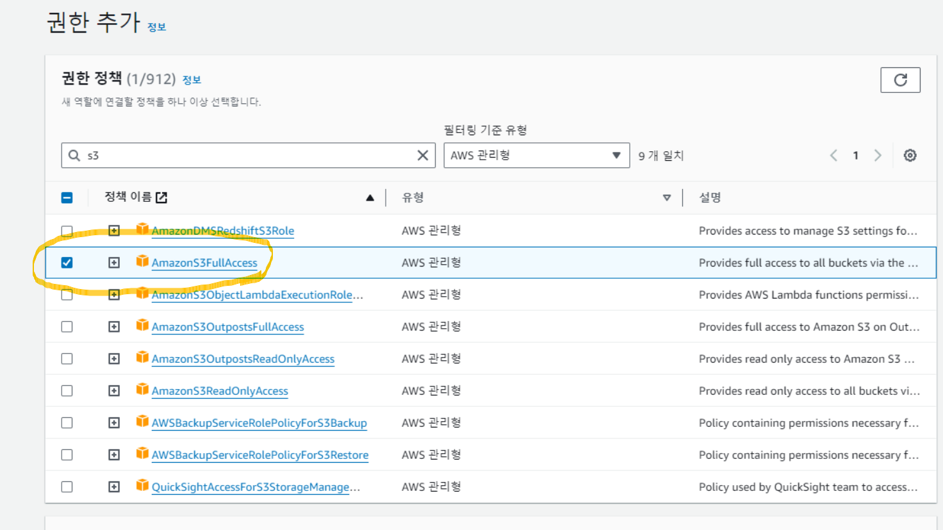
Task: Sort by policy name ascending arrow
Action: coord(370,198)
